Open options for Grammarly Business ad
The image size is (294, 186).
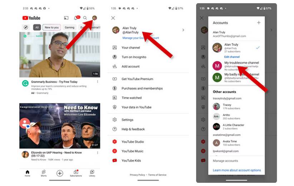click(x=98, y=82)
